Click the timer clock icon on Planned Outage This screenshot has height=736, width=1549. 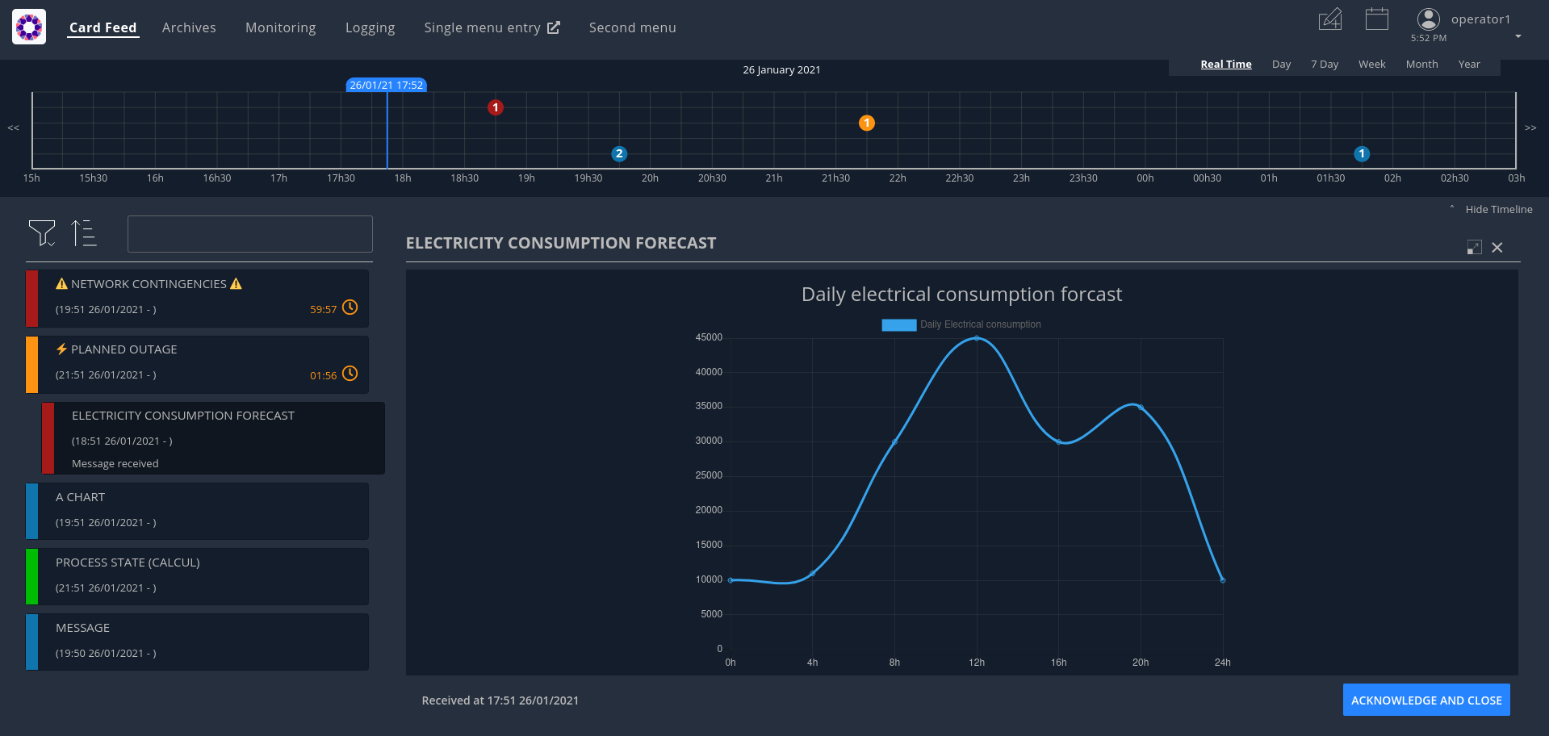(350, 374)
